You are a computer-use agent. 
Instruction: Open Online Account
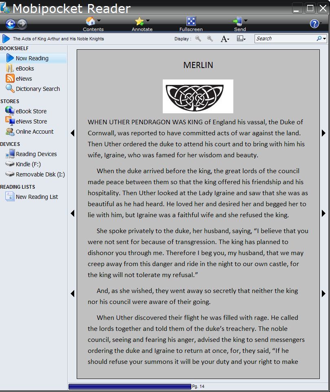[x=35, y=132]
